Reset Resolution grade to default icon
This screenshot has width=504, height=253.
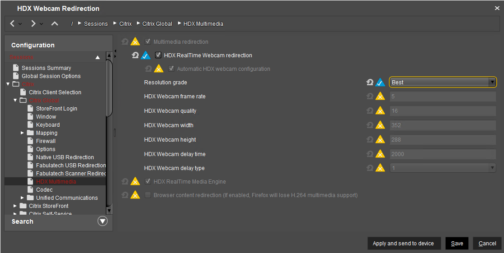tap(370, 83)
